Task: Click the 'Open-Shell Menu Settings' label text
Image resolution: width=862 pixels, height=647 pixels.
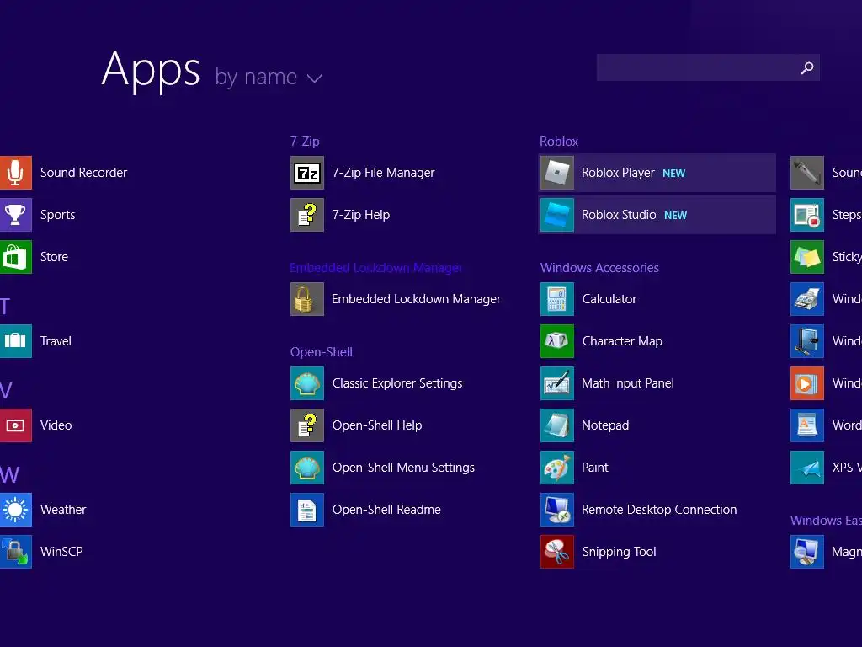Action: pyautogui.click(x=403, y=468)
